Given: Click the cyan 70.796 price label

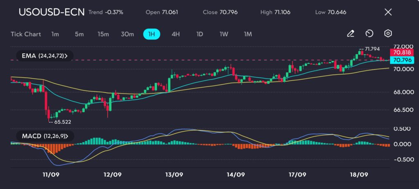Looking at the screenshot, I should pyautogui.click(x=402, y=60).
